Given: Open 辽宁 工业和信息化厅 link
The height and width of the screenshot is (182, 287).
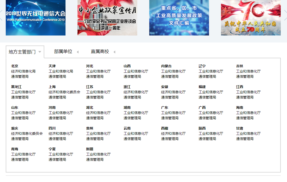Looking at the screenshot, I should click(211, 71).
